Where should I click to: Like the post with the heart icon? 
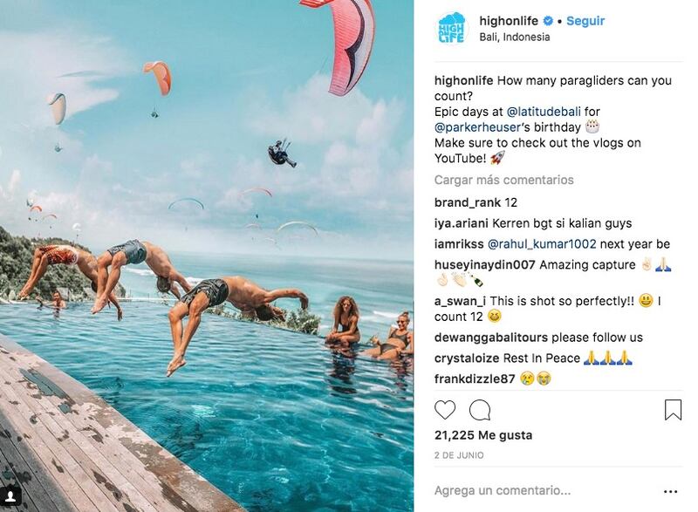click(x=445, y=410)
